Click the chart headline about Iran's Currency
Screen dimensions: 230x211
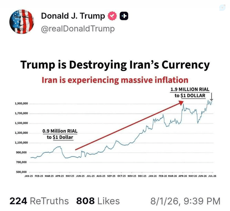[x=115, y=65]
